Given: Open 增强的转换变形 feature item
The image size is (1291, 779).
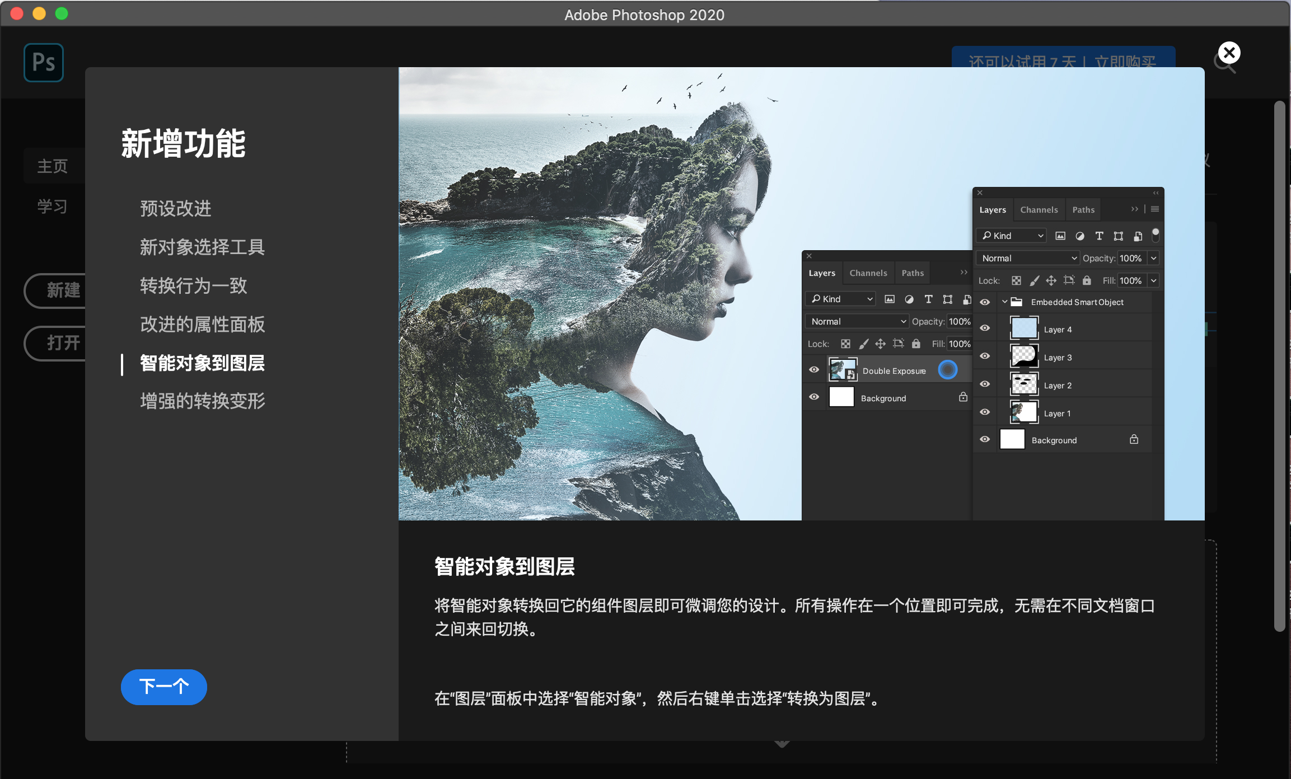Looking at the screenshot, I should click(202, 401).
